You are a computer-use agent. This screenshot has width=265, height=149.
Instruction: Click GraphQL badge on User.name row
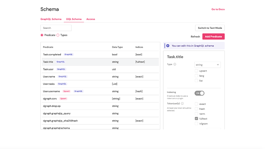pos(63,76)
